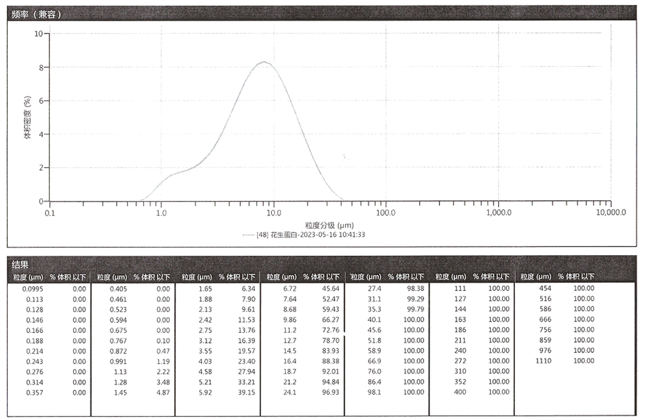The image size is (646, 420).
Task: Click the 结果 table title bar
Action: tap(21, 265)
